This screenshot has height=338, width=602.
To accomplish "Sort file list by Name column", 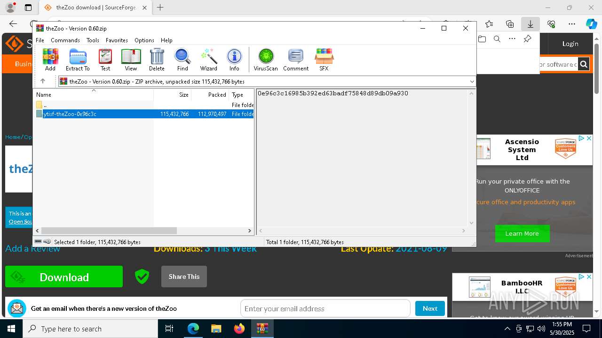I will point(94,94).
